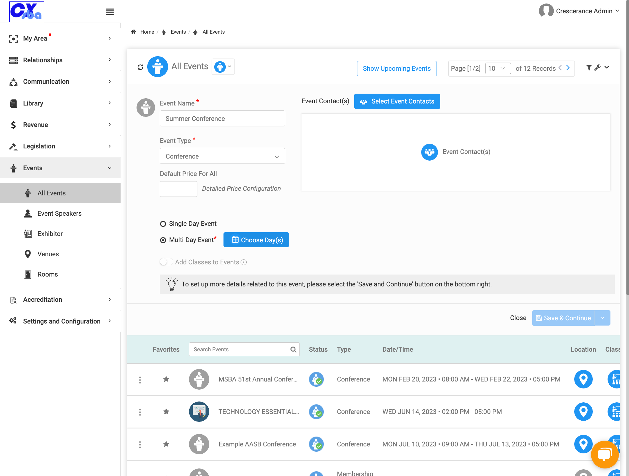Click Choose Day(s) button

[256, 240]
